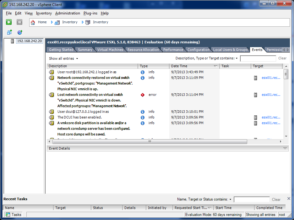Sort events by the Description column header
Image resolution: width=294 pixels, height=220 pixels.
(92, 66)
